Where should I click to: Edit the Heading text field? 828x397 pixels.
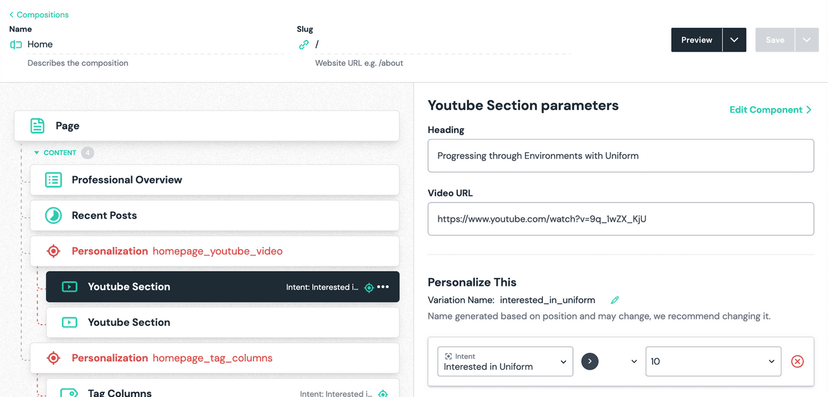620,156
